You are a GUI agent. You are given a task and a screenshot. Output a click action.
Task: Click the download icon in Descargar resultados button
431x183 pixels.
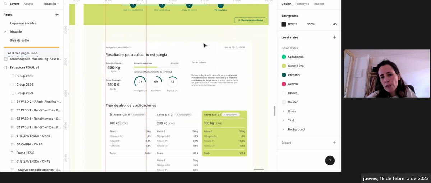point(239,20)
